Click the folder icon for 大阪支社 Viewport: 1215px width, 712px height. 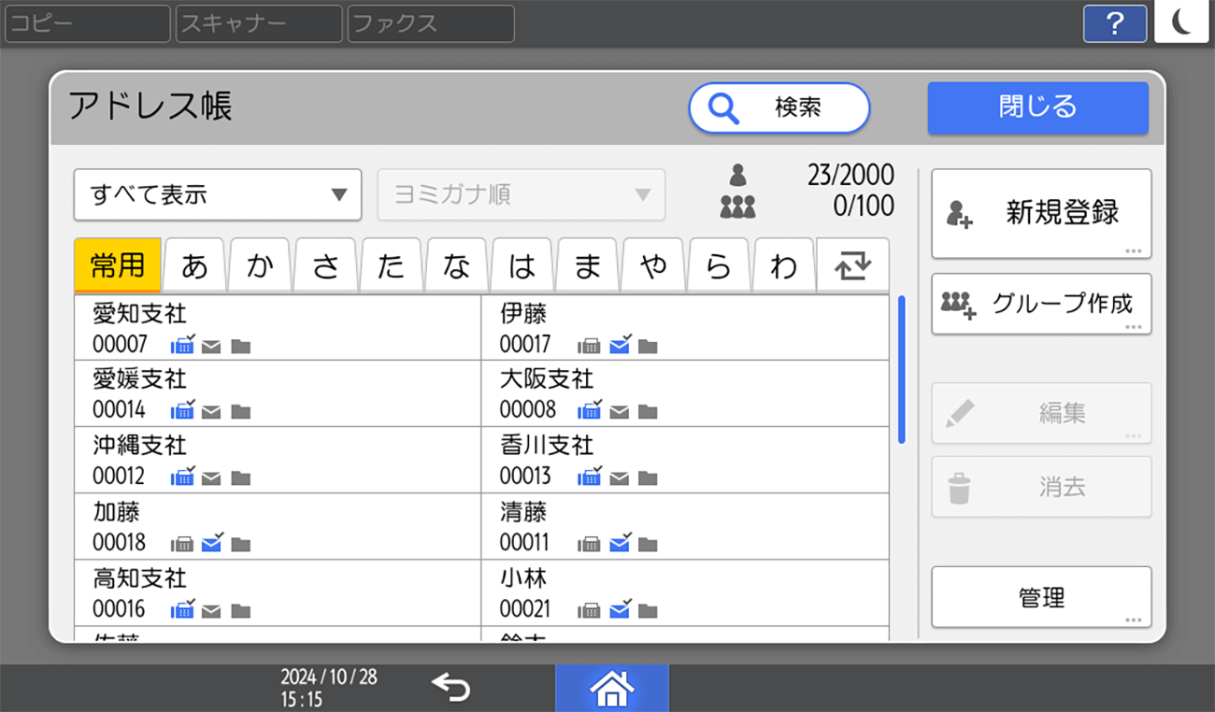pos(648,411)
